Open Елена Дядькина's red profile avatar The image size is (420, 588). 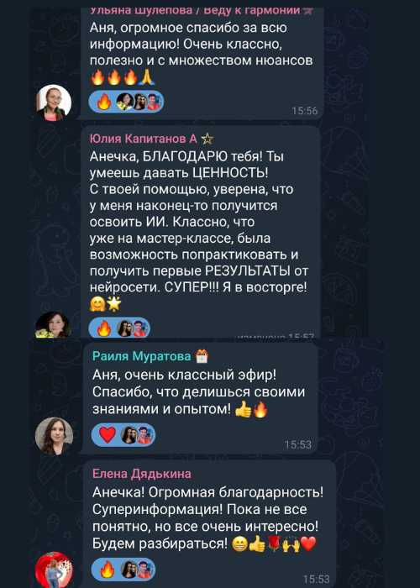coord(54,570)
